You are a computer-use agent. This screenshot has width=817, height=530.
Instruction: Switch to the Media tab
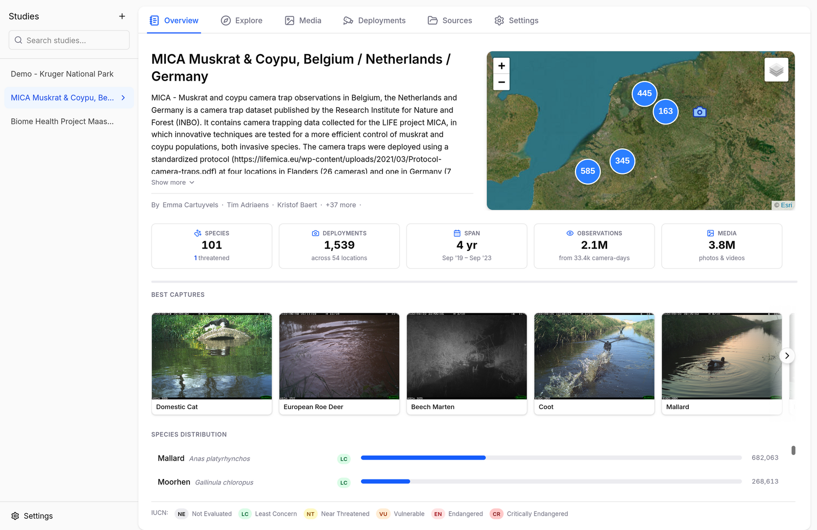tap(303, 20)
